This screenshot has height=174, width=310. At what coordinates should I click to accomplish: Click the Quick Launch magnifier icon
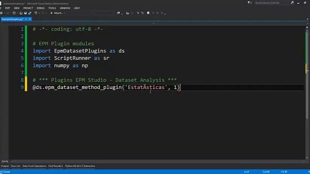292,3
